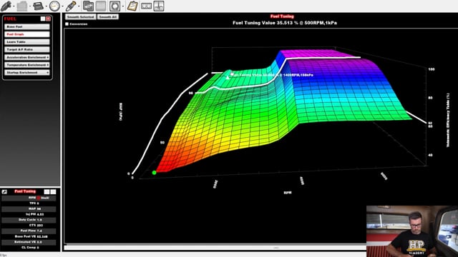Click the pop-out icon in Fuel Tuning panel
Image resolution: width=458 pixels, height=257 pixels.
tap(4, 192)
